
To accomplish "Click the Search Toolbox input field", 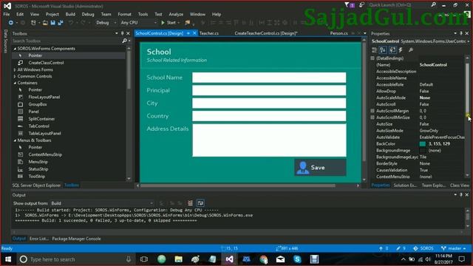I will click(67, 41).
